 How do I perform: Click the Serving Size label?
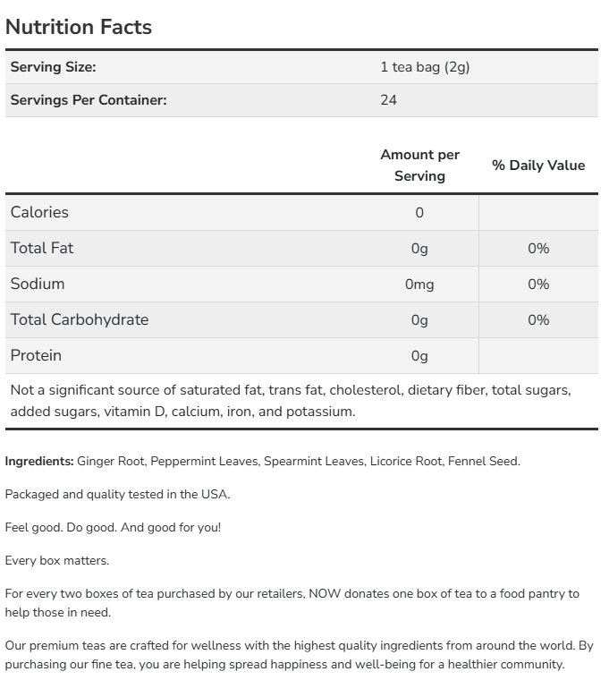(53, 67)
